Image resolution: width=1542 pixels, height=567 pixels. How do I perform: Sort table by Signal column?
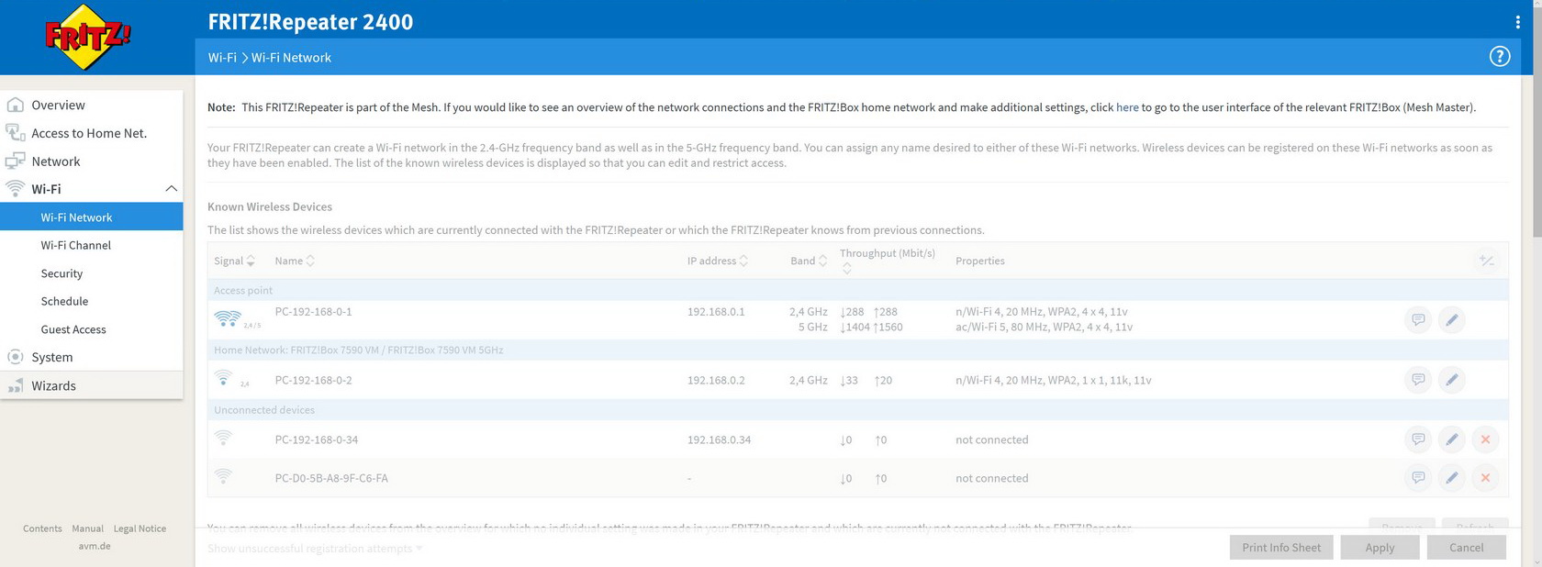click(234, 261)
